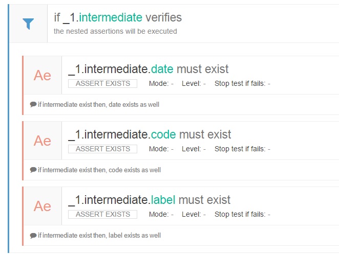339x254 pixels.
Task: Open '_1.intermediate.code must exist' assertion title
Action: point(150,134)
